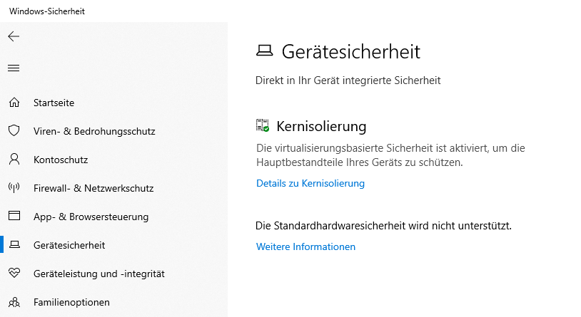Click the Kernisolierung section heading
581x317 pixels.
(x=321, y=127)
